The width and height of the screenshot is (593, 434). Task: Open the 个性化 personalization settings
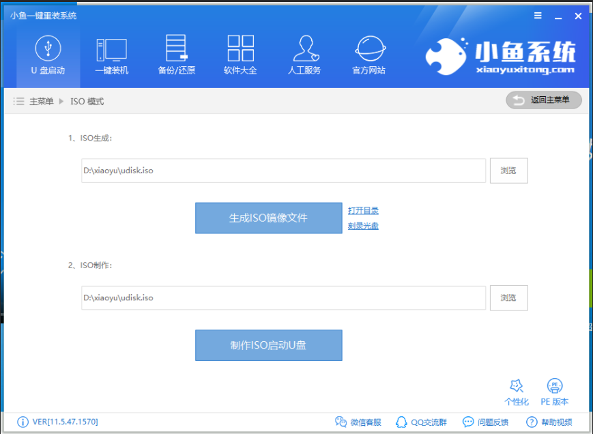[517, 392]
